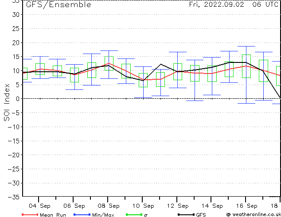Click the green sigma box at 14 Sep
The width and height of the screenshot is (281, 217).
[212, 74]
